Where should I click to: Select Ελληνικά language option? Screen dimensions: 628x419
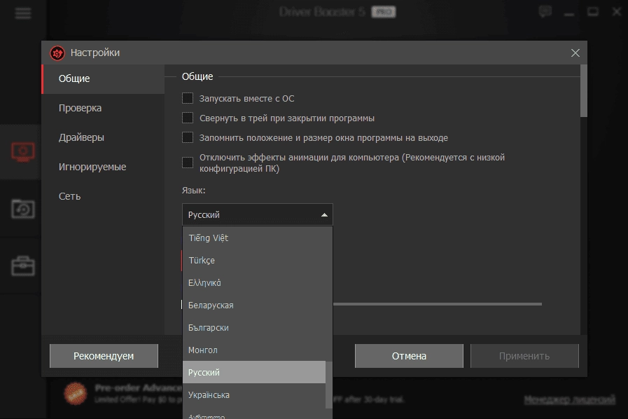(258, 282)
